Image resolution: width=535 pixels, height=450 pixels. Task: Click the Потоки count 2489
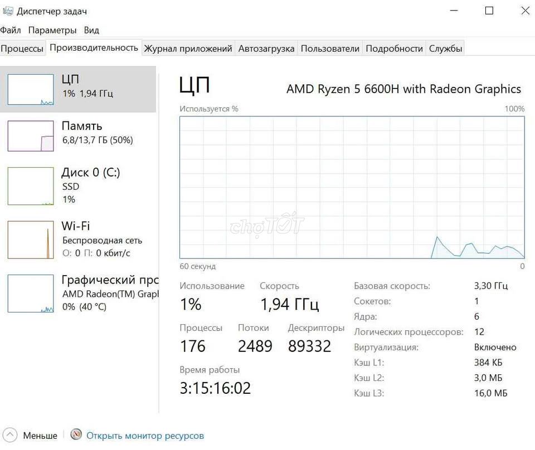[x=255, y=346]
